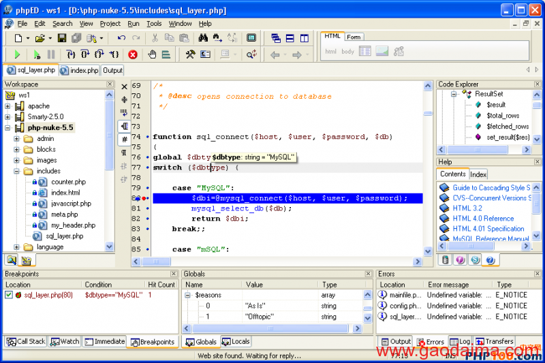This screenshot has width=545, height=363.
Task: Click the Navigate Forward arrow icon
Action: (x=297, y=55)
